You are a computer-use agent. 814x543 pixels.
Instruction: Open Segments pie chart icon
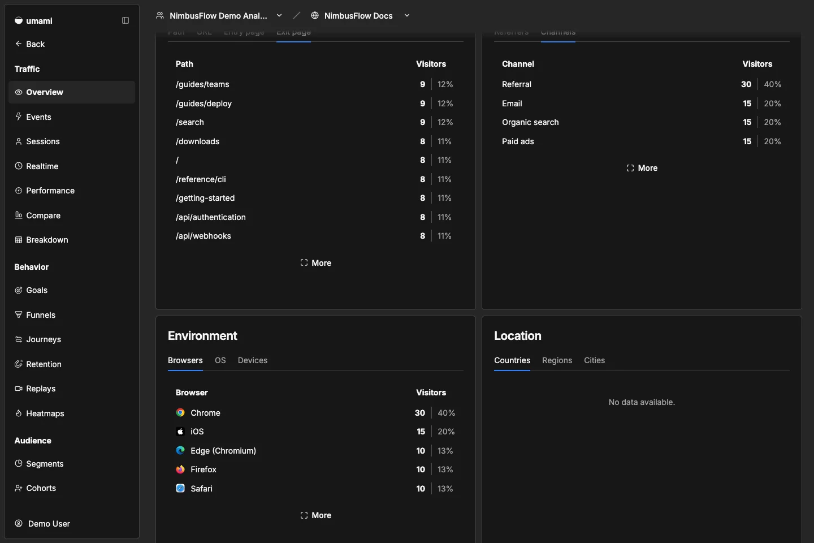point(19,463)
